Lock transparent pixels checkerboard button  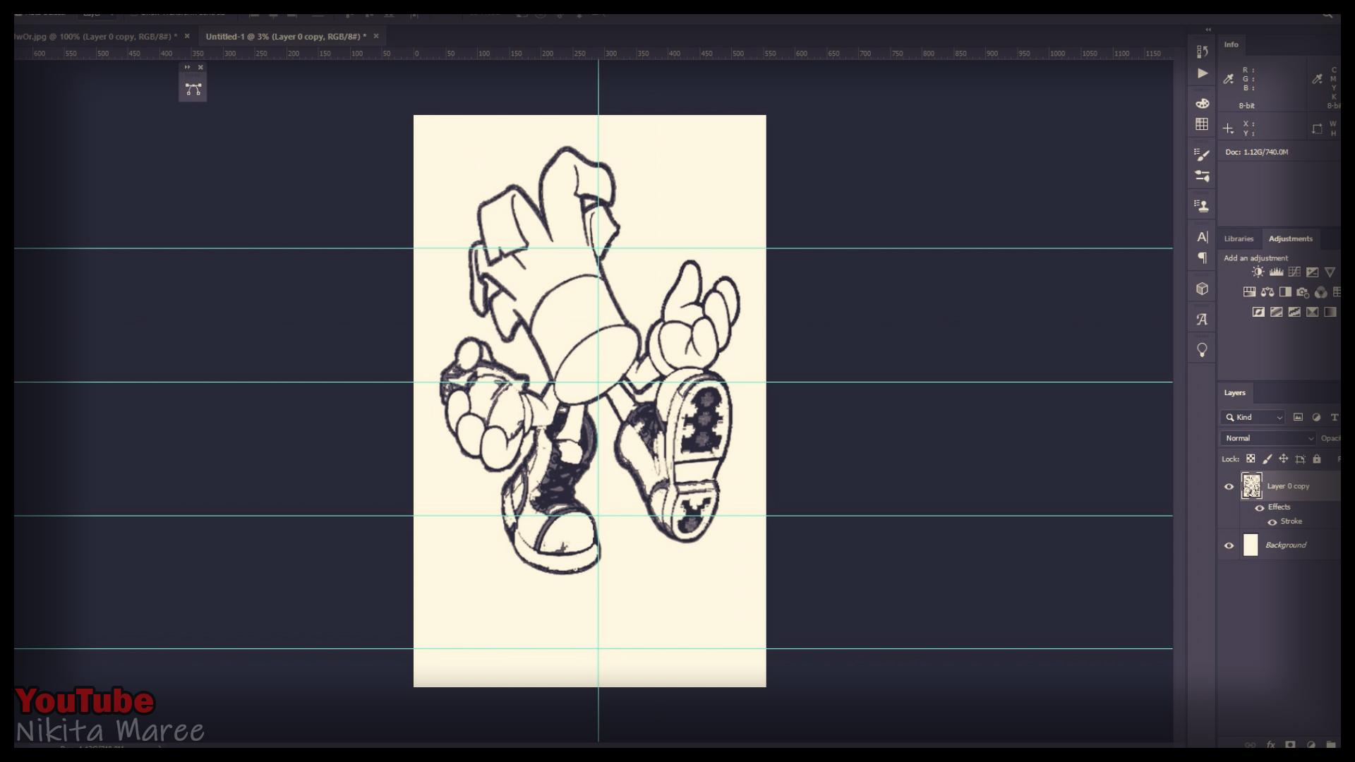[x=1251, y=459]
